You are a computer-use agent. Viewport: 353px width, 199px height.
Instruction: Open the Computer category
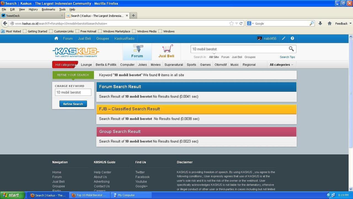point(127,65)
